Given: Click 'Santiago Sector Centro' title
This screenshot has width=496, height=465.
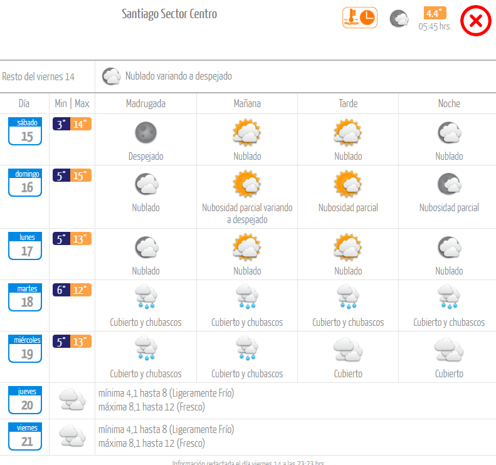Looking at the screenshot, I should [169, 14].
